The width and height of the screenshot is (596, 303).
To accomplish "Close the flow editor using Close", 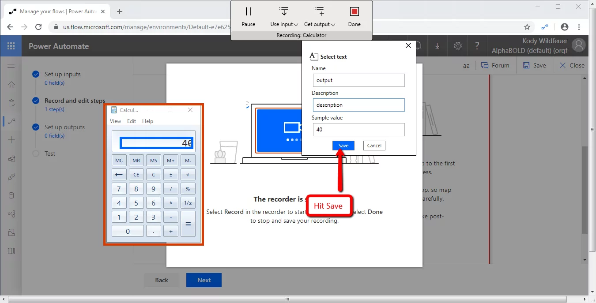I will coord(572,65).
